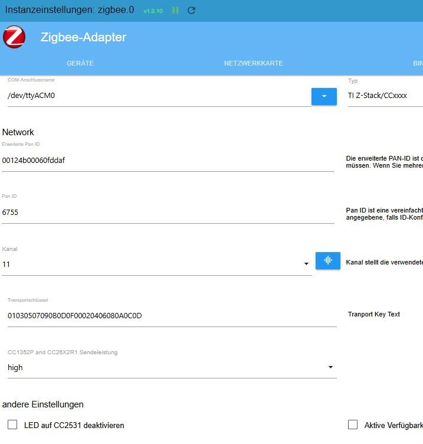Click the version label v1.8.10
This screenshot has width=423, height=444.
tap(153, 11)
